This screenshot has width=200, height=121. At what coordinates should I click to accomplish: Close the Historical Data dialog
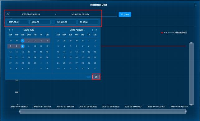point(195,5)
